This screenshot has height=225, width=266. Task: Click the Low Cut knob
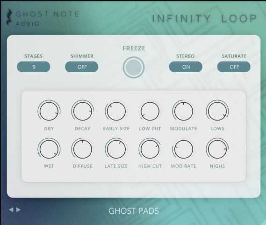150,111
